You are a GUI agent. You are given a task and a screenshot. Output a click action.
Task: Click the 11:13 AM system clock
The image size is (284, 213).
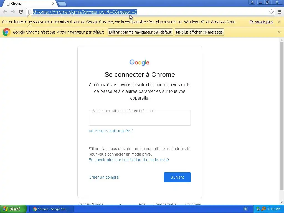[x=274, y=209]
